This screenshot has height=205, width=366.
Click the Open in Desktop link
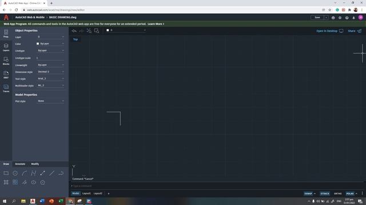(329, 31)
